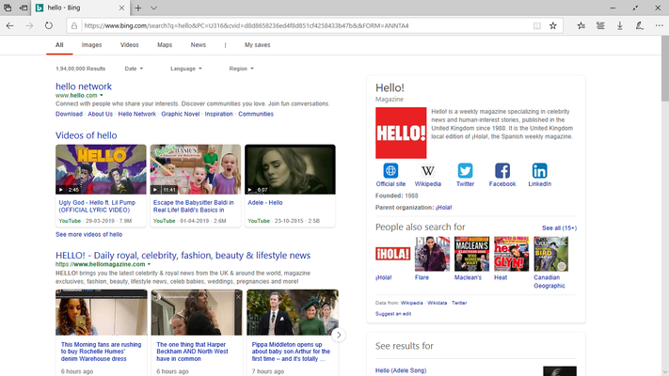This screenshot has width=669, height=376.
Task: Open the hello network result title
Action: point(84,86)
